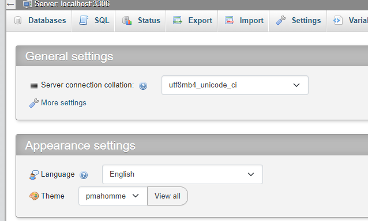Click the Theme label text
Image resolution: width=368 pixels, height=221 pixels.
click(52, 196)
